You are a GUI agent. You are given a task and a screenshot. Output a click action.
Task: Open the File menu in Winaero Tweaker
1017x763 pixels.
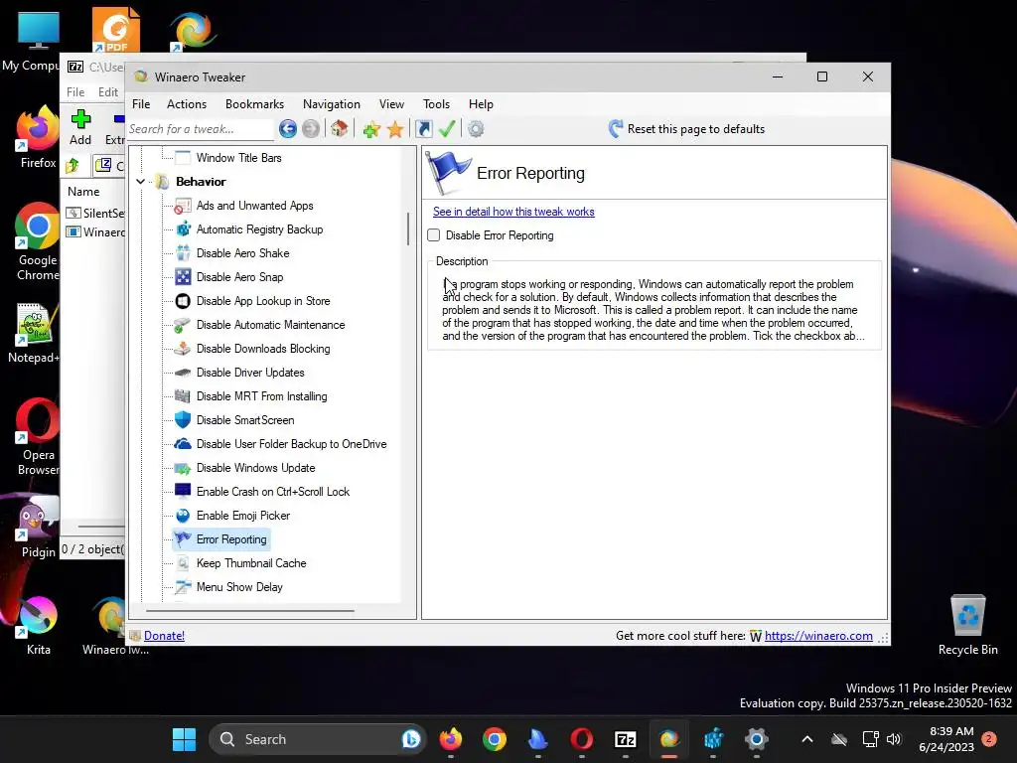[x=141, y=103]
